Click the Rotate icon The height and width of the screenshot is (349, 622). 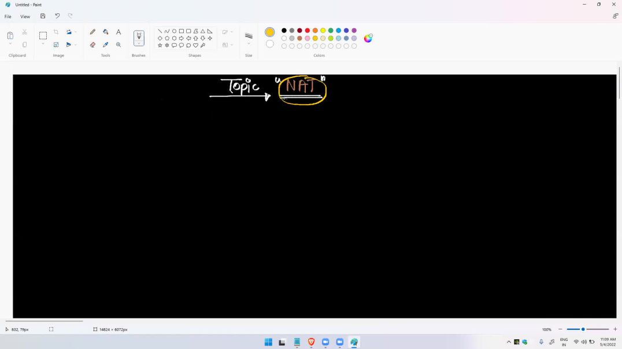(69, 32)
